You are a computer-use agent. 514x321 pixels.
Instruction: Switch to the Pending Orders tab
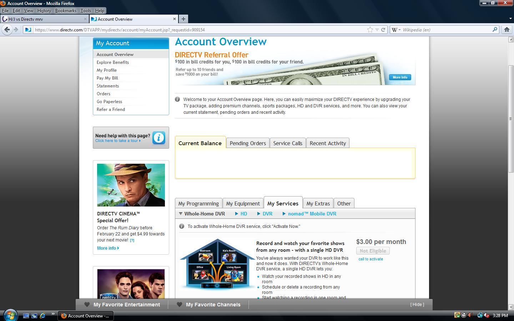(x=248, y=143)
